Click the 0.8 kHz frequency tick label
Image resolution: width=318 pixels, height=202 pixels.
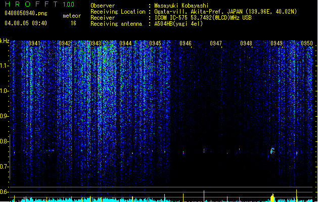pyautogui.click(x=4, y=141)
